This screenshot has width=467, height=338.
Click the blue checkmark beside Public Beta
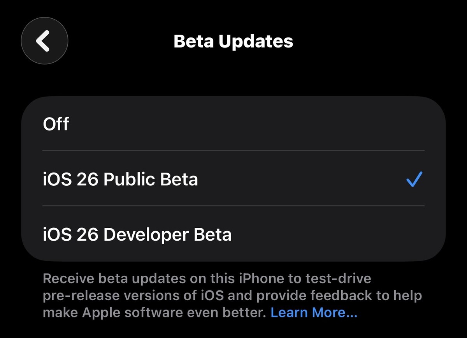click(414, 180)
